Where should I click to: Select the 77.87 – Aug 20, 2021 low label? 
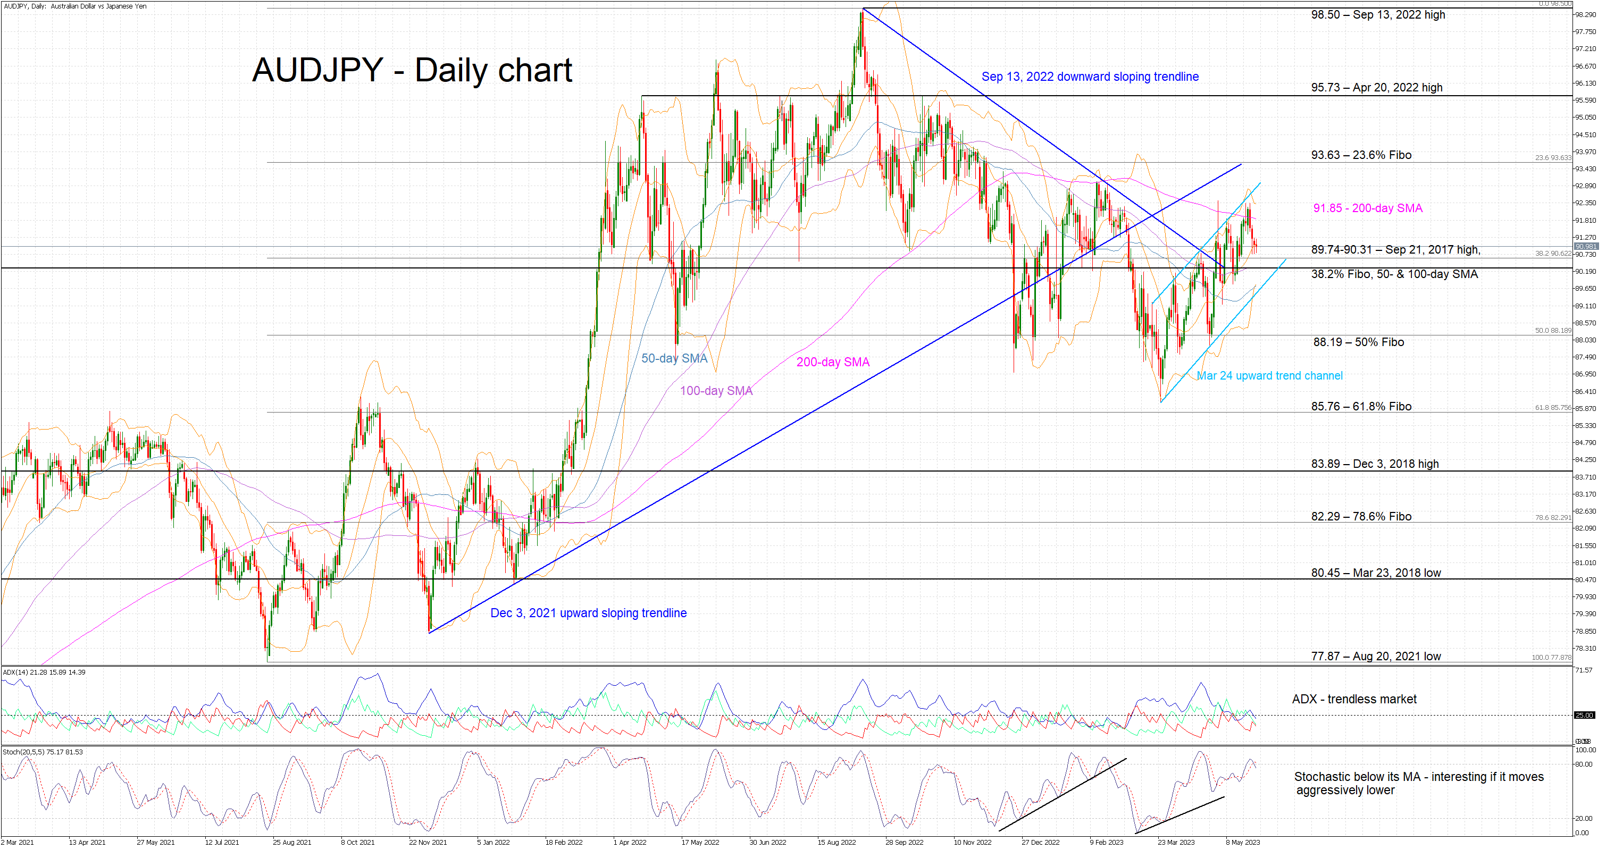click(1375, 657)
